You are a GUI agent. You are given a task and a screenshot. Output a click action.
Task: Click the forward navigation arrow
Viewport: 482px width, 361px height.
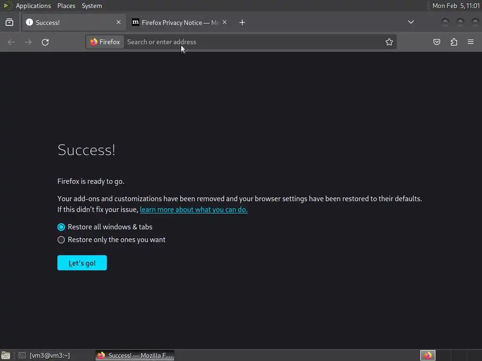[28, 42]
